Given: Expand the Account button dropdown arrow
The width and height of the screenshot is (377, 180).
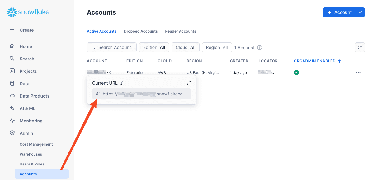Looking at the screenshot, I should pos(360,12).
